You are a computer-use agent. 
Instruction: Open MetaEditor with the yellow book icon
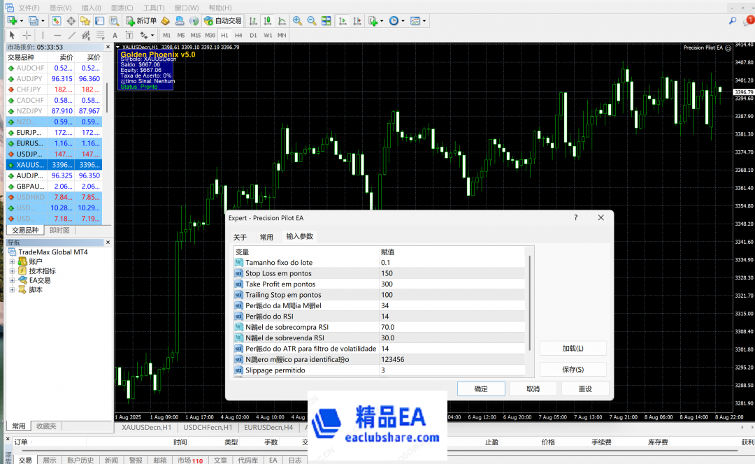[x=165, y=21]
